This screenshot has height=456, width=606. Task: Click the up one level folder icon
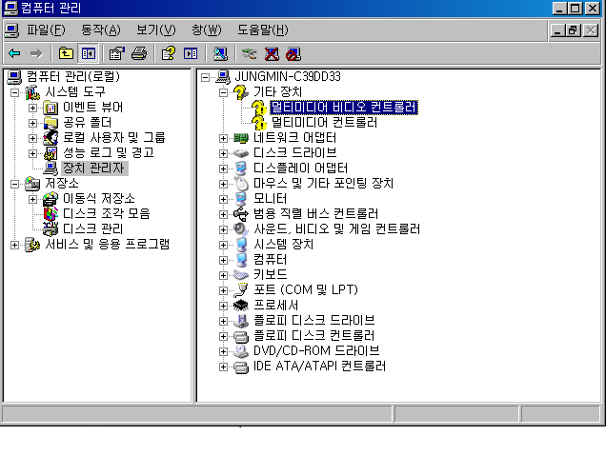(66, 53)
